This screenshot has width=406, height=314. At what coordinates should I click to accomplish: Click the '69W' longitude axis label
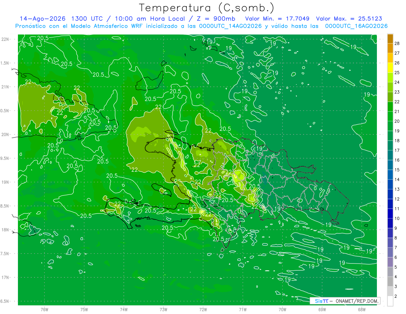(322, 310)
